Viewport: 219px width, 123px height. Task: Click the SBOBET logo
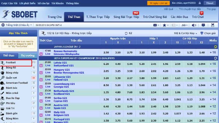pos(20,14)
